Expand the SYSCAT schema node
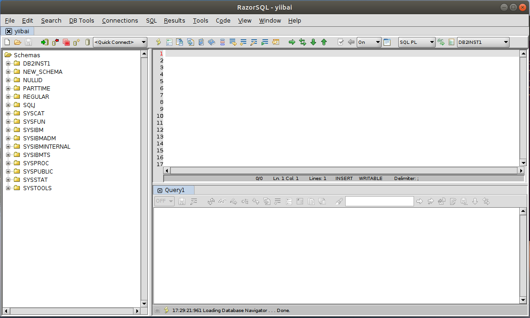The height and width of the screenshot is (318, 530). click(8, 114)
